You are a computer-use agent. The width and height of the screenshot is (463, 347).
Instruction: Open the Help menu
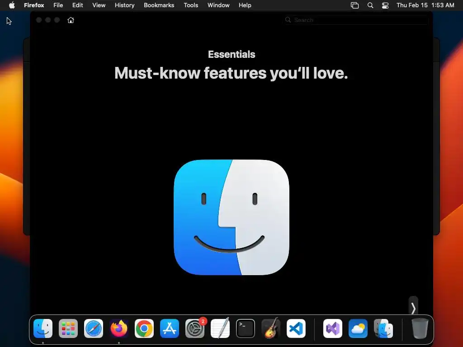[x=245, y=5]
